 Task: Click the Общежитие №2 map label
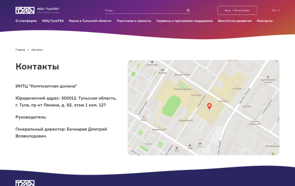click(186, 120)
